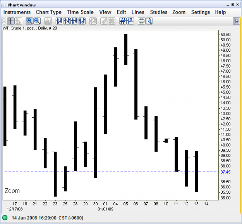Click the 'WTI Crude 1. pos. , Daily, # 20' title
242x224 pixels.
pos(30,28)
